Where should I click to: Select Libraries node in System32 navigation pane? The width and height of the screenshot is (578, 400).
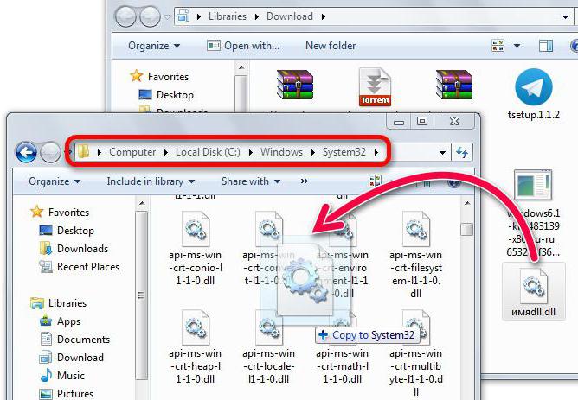[59, 303]
